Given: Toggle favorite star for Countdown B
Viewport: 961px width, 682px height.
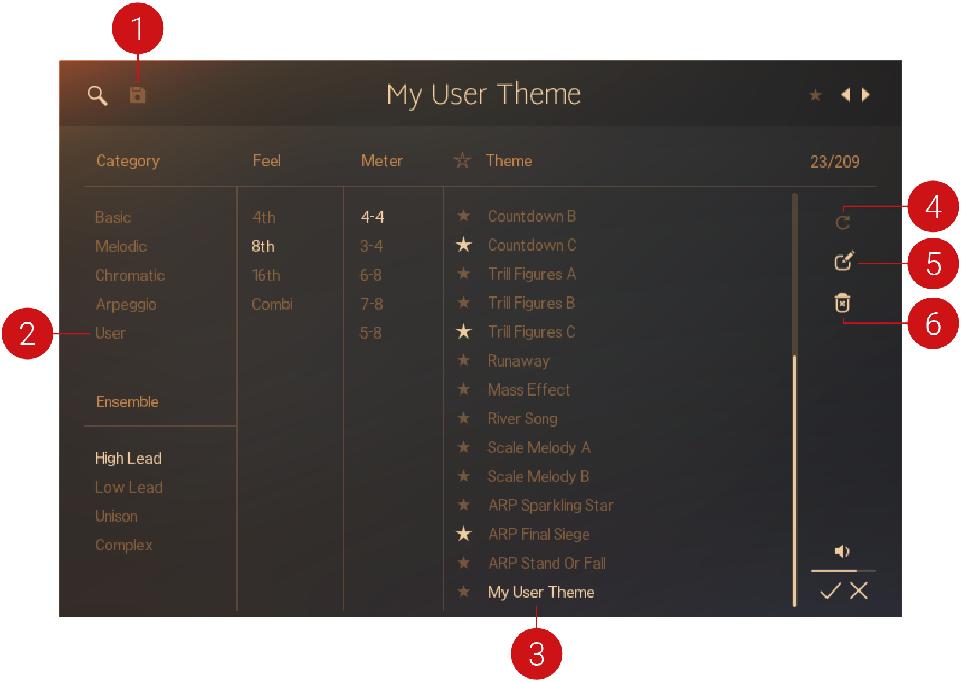Looking at the screenshot, I should coord(464,216).
